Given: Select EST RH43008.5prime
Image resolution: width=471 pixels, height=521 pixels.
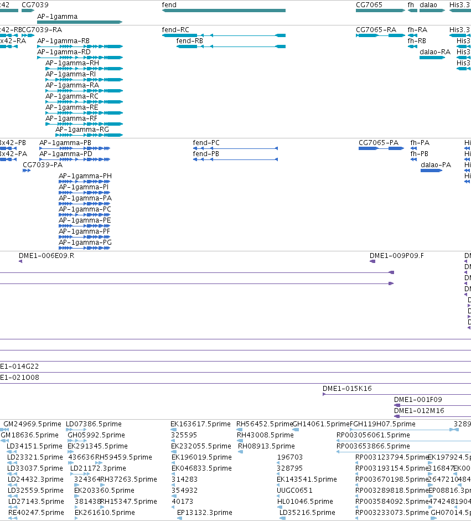Looking at the screenshot, I should click(240, 441).
